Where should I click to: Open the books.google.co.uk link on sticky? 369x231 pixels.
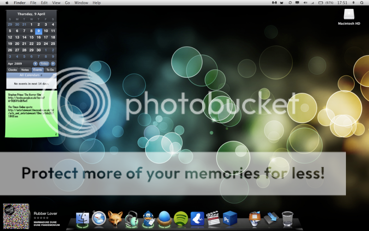point(26,99)
